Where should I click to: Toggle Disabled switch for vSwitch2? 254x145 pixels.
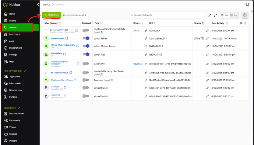click(86, 96)
